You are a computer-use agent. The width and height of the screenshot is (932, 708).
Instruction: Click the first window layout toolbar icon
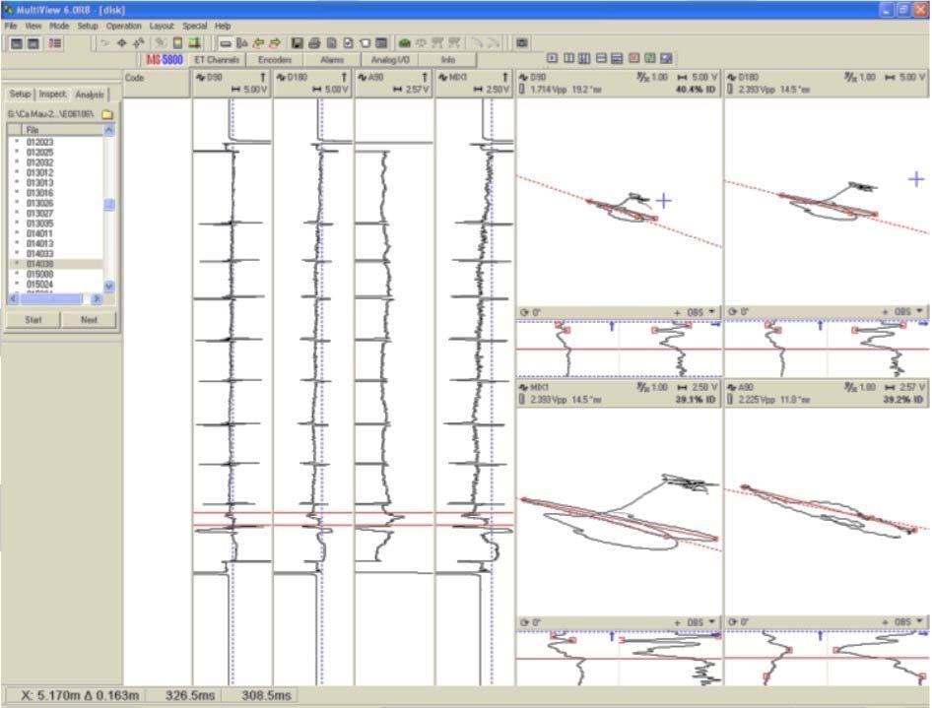[17, 43]
